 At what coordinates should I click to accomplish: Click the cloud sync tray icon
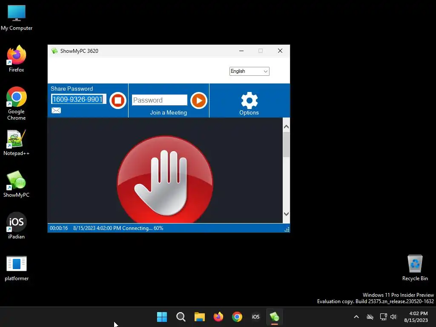370,317
